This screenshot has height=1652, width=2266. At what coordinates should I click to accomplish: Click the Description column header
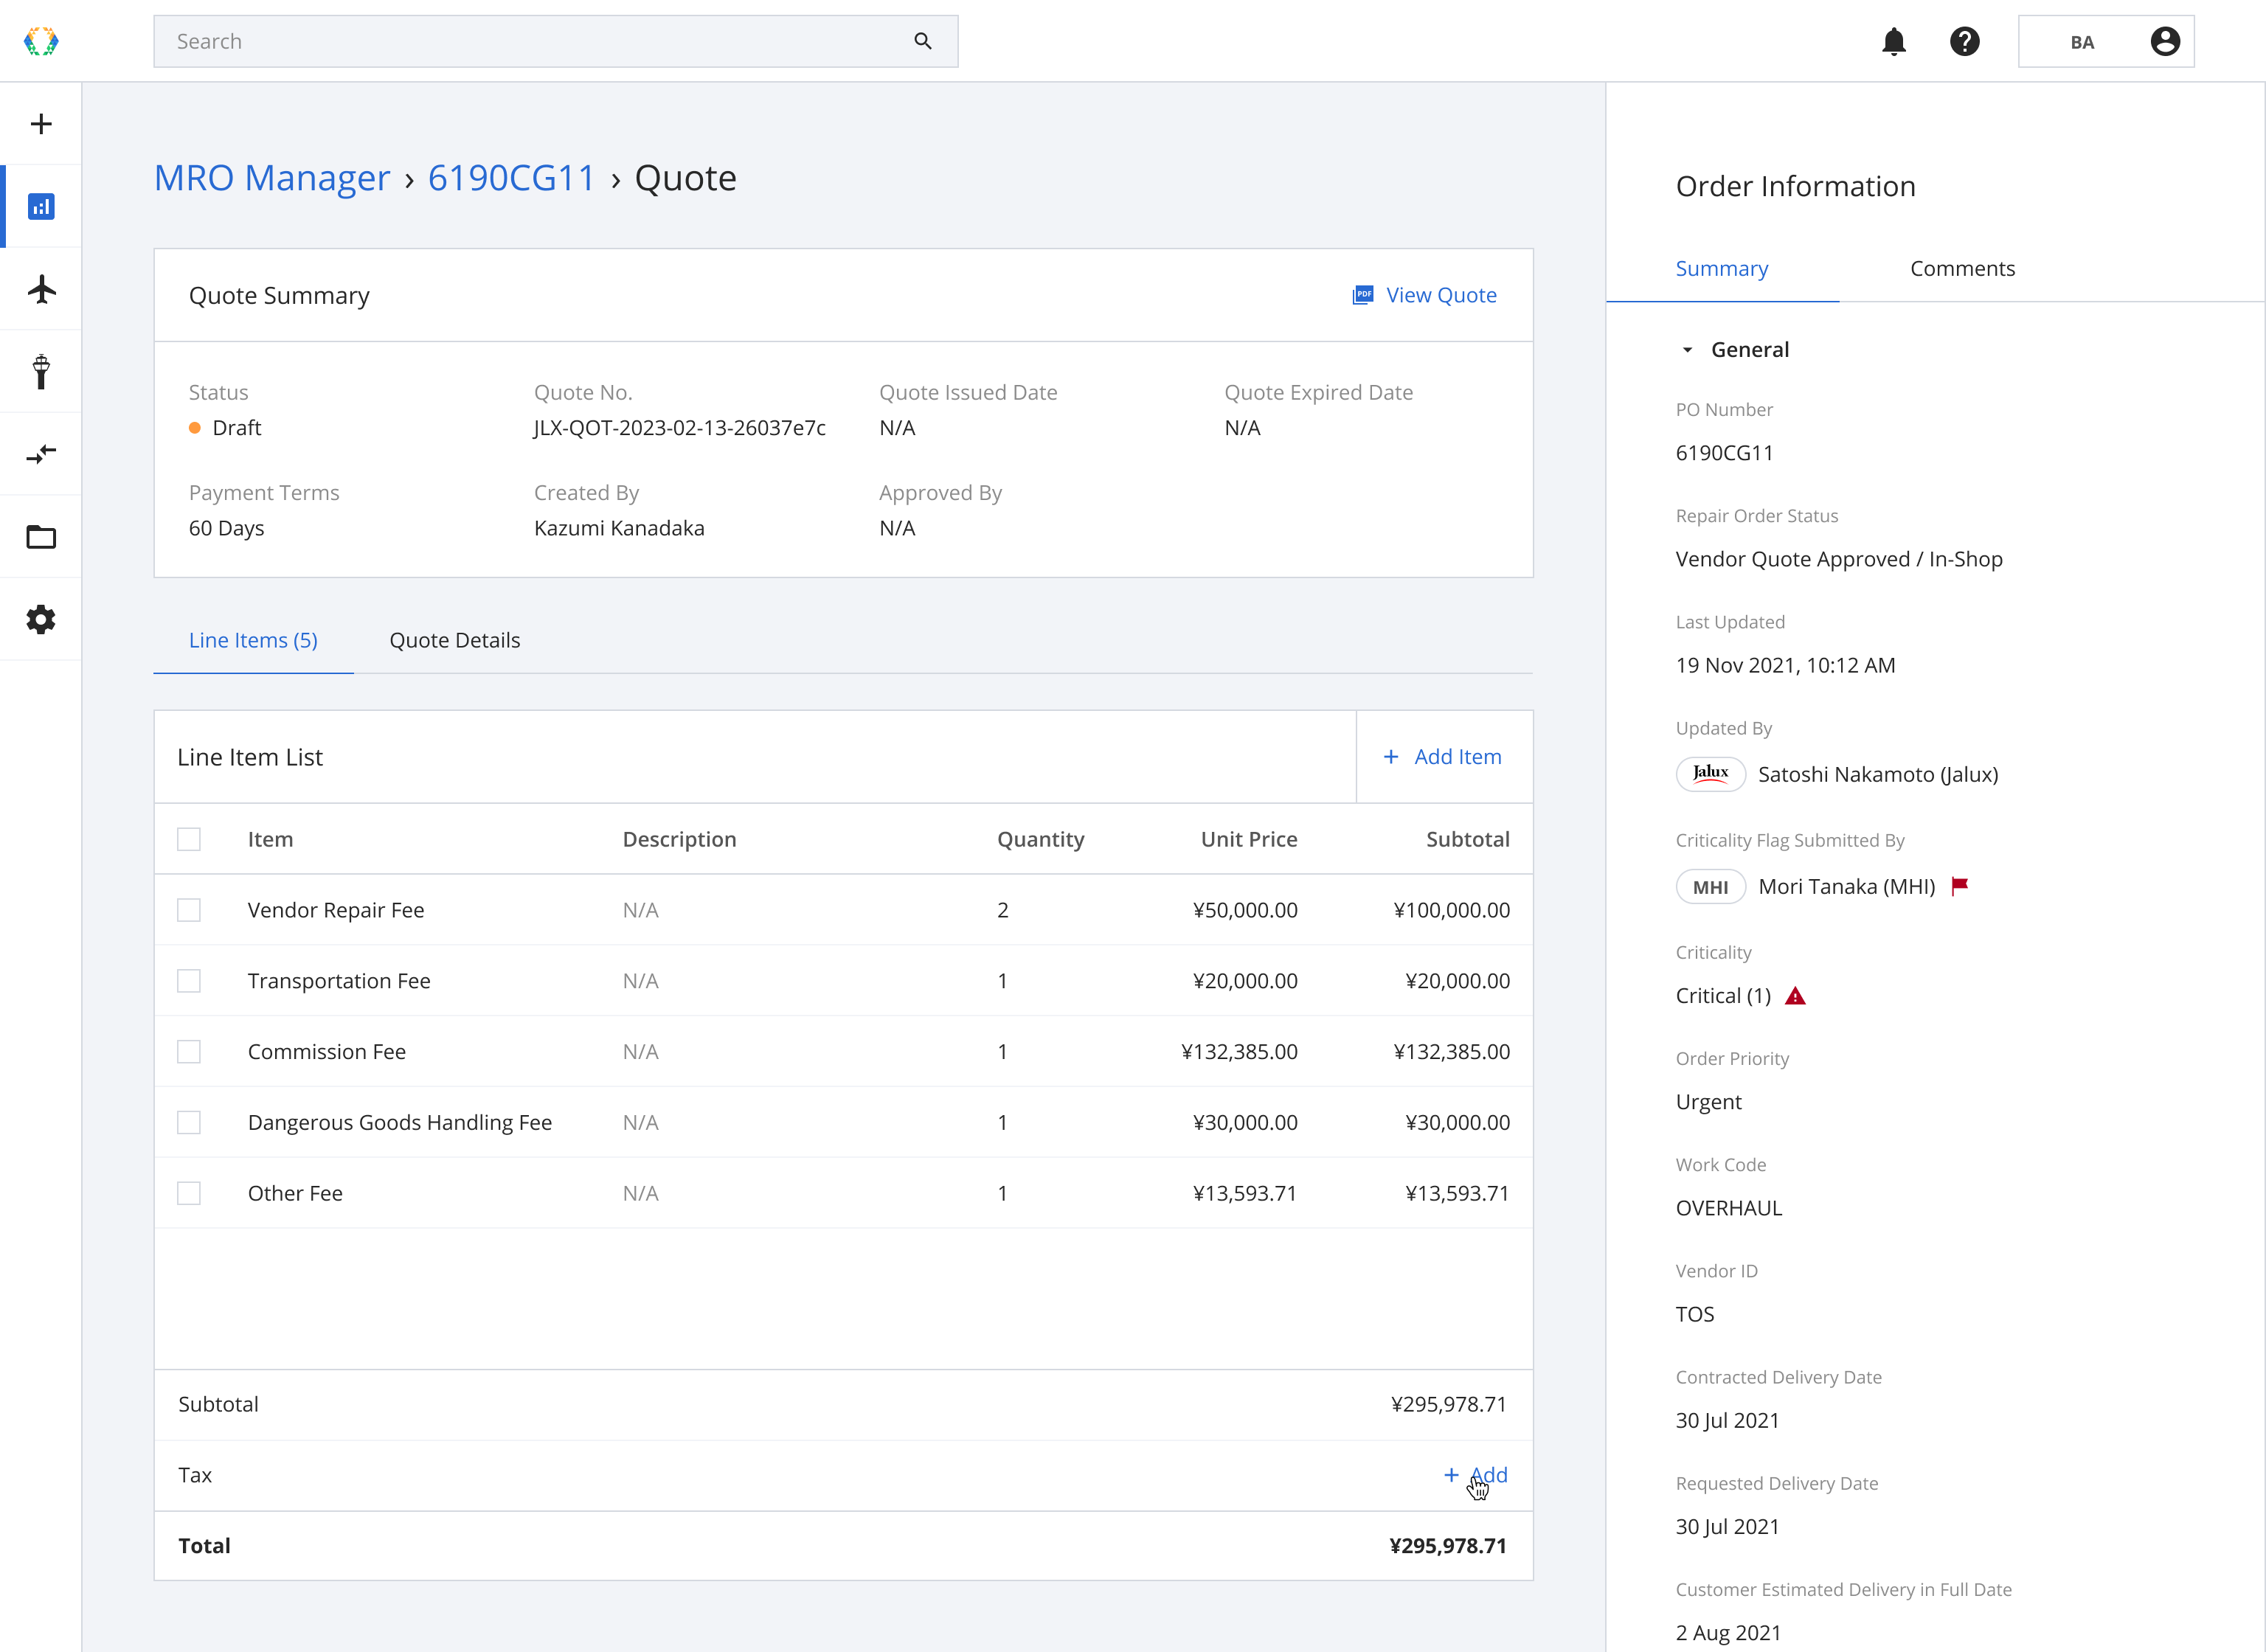(680, 839)
